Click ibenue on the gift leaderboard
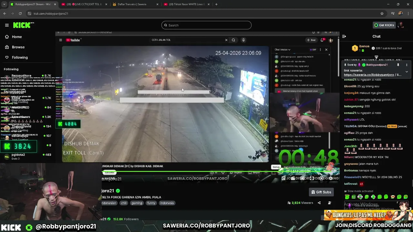Viewport: 413px width, 232px height. (x=364, y=46)
